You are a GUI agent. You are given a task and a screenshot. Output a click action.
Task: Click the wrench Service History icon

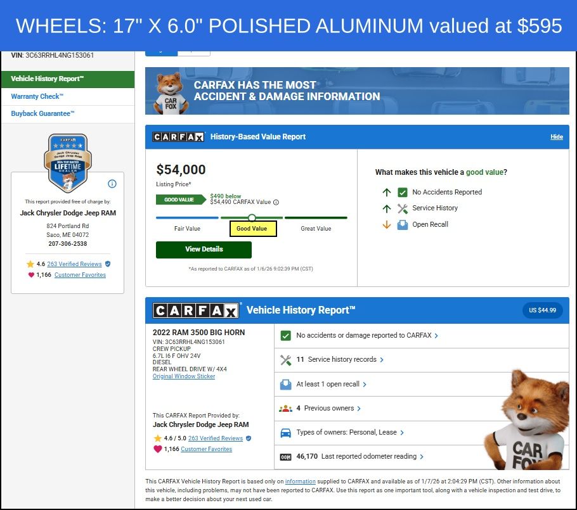pos(403,208)
